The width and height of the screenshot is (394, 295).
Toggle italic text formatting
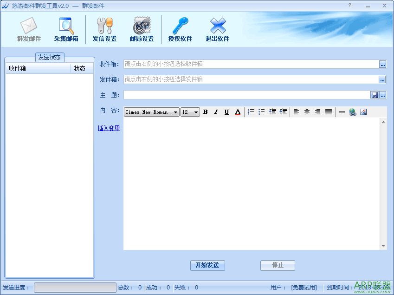pos(216,112)
